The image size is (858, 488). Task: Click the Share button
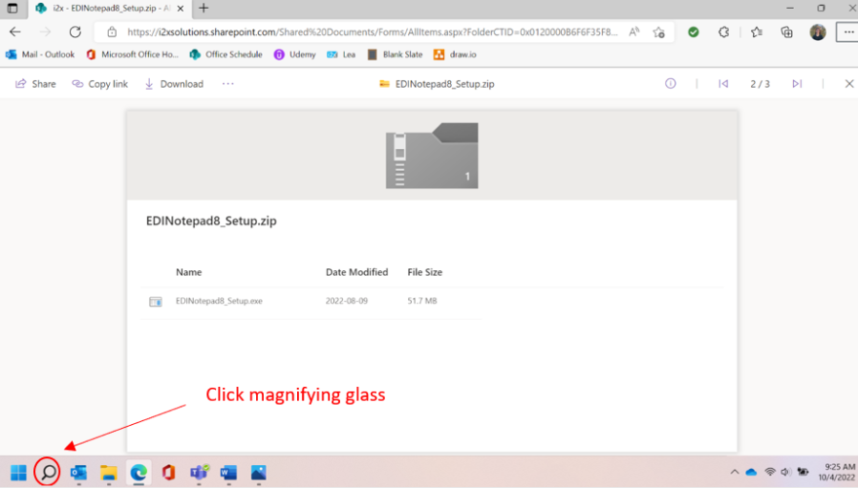click(35, 84)
